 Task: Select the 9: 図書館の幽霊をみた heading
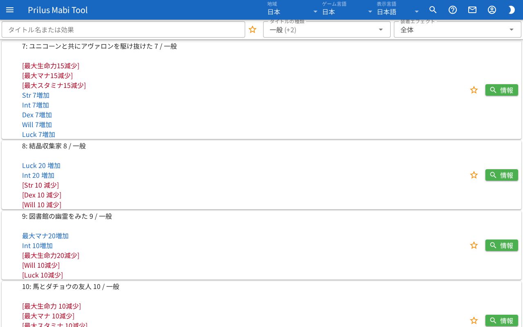click(x=67, y=216)
